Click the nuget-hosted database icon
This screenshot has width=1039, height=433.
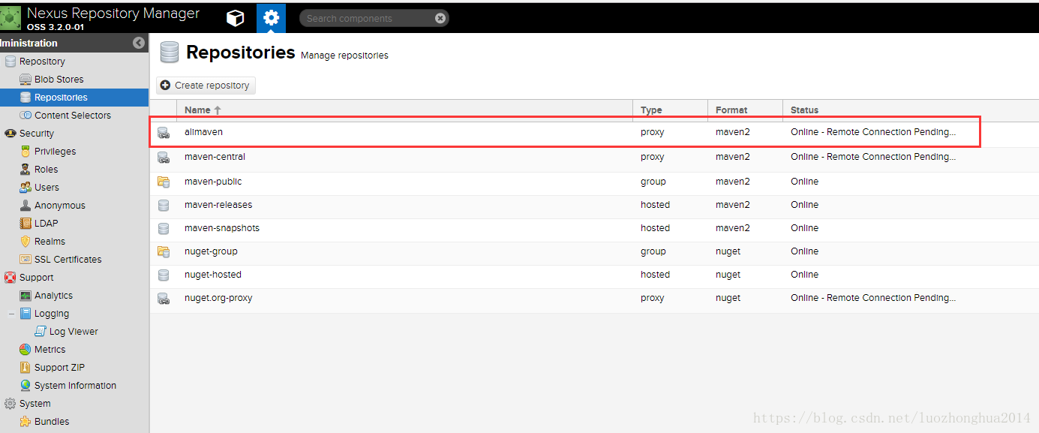point(164,275)
